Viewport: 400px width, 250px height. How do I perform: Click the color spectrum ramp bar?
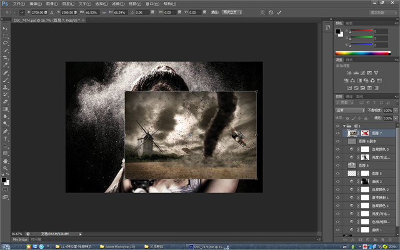click(x=360, y=53)
